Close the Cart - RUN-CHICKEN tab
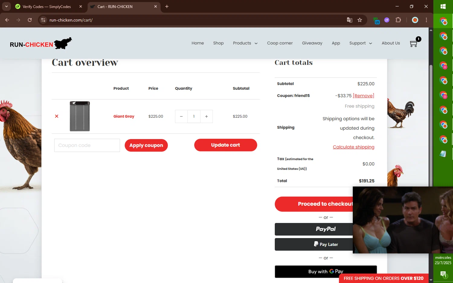 point(156,7)
